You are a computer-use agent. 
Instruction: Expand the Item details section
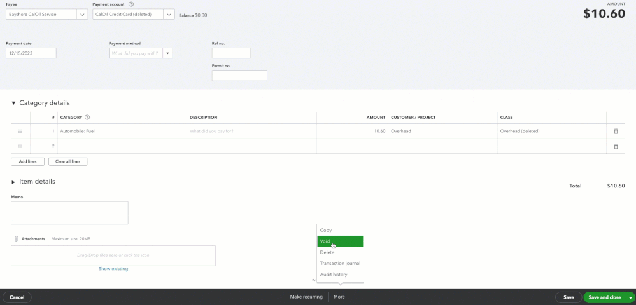pyautogui.click(x=13, y=182)
